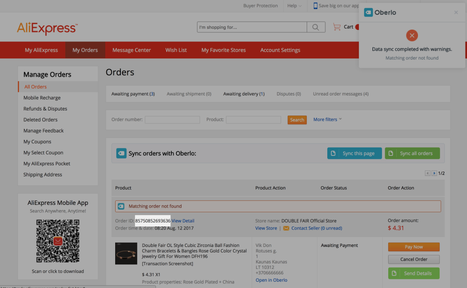Click order ID 85750852693636
Screen dimensions: 467x288
click(x=153, y=221)
